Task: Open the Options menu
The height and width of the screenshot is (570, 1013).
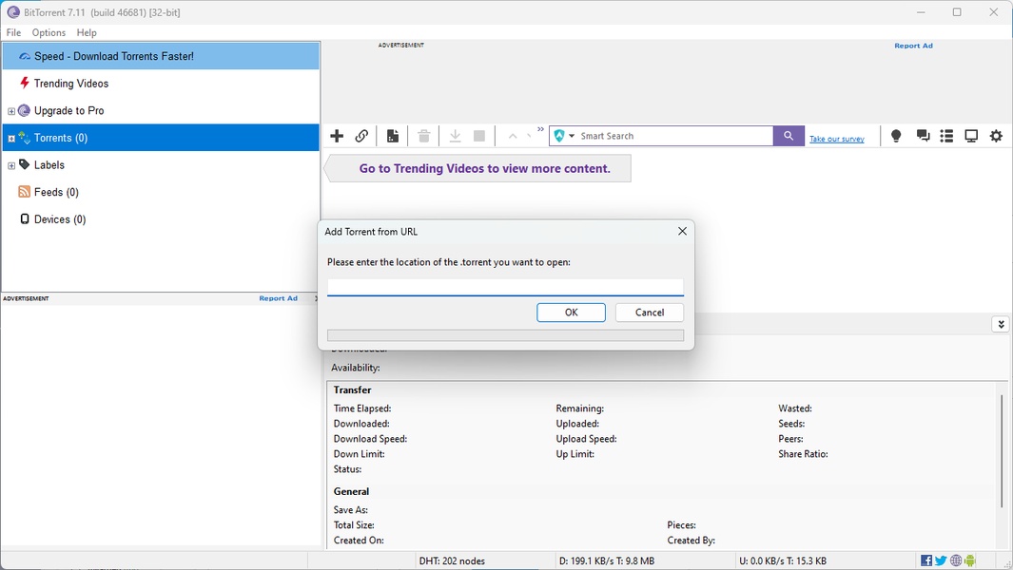Action: 49,31
